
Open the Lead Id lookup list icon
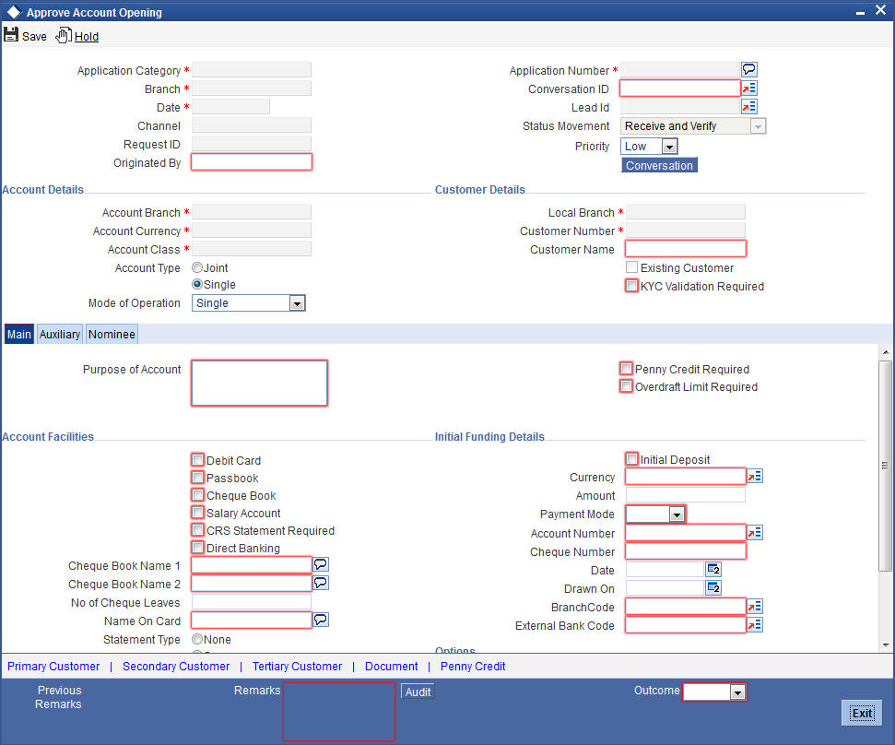pyautogui.click(x=748, y=106)
